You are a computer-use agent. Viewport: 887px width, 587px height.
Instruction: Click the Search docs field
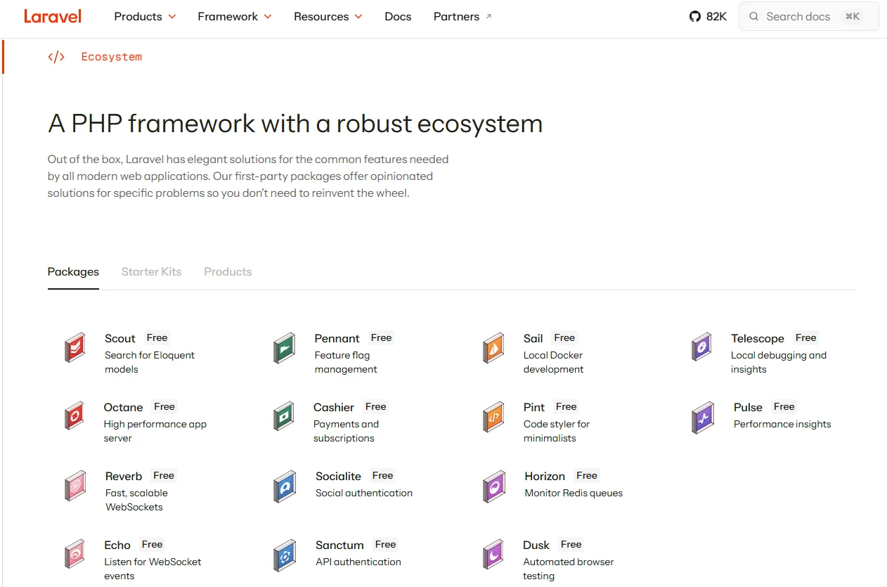click(807, 16)
